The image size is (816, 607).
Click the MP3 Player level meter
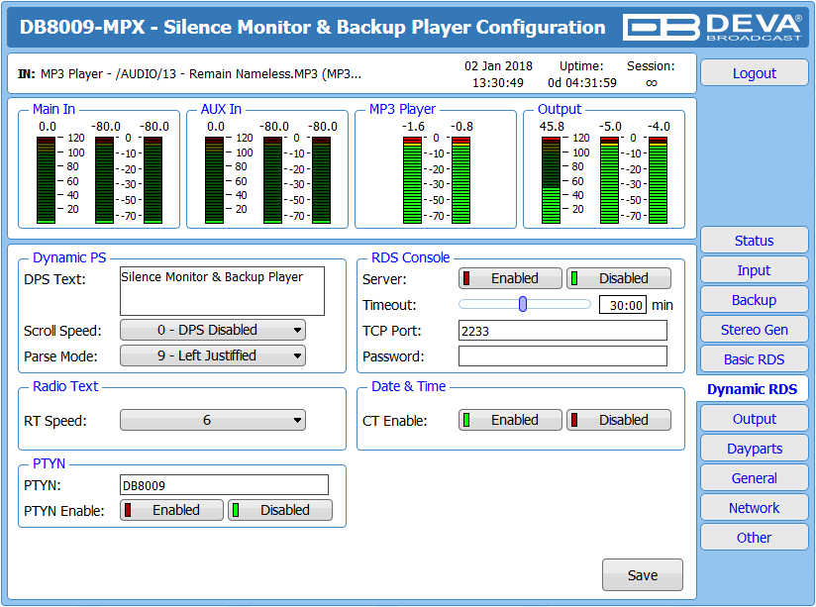coord(437,180)
